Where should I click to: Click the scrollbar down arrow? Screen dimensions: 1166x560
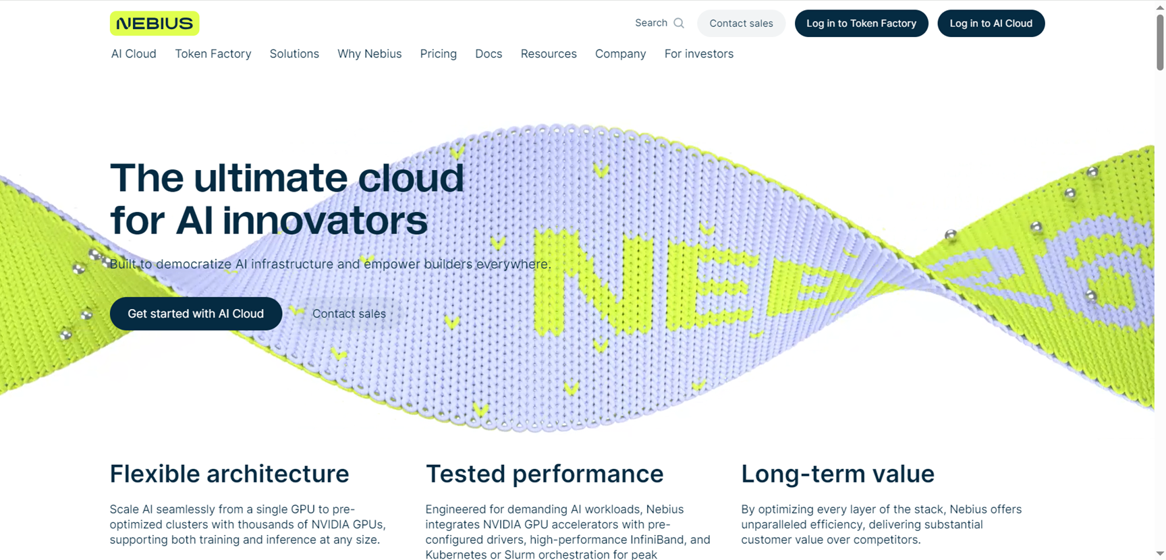[1160, 554]
